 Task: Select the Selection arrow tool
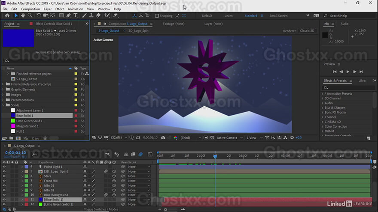16,15
